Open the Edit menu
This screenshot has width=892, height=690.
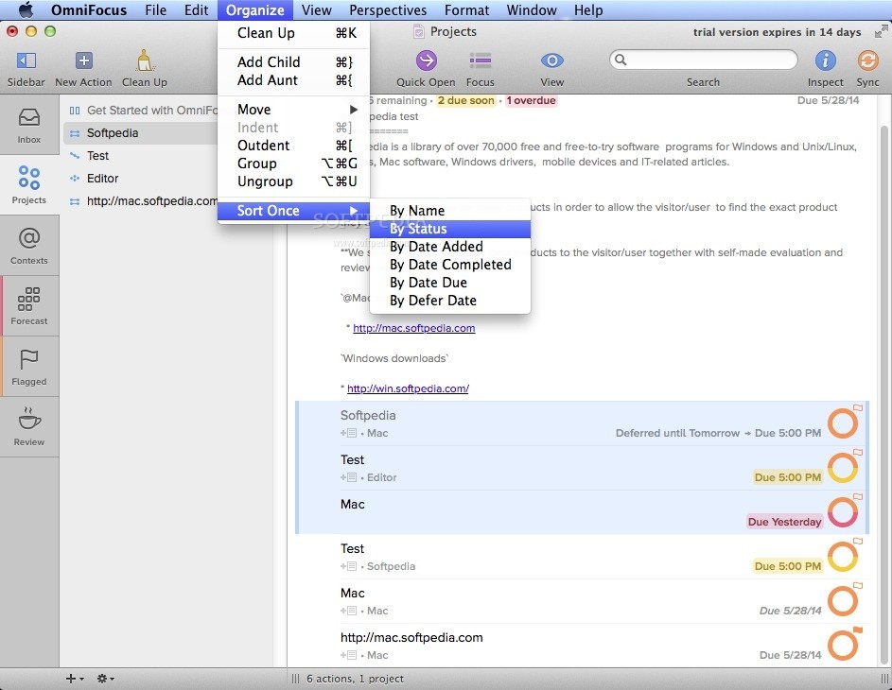[196, 10]
